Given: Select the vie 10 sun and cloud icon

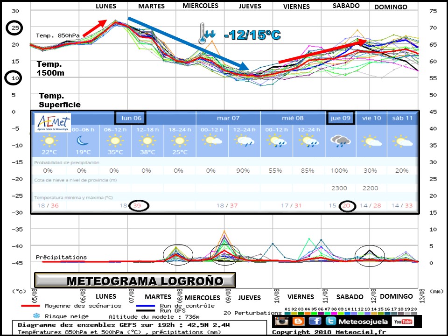Looking at the screenshot, I should click(372, 141).
